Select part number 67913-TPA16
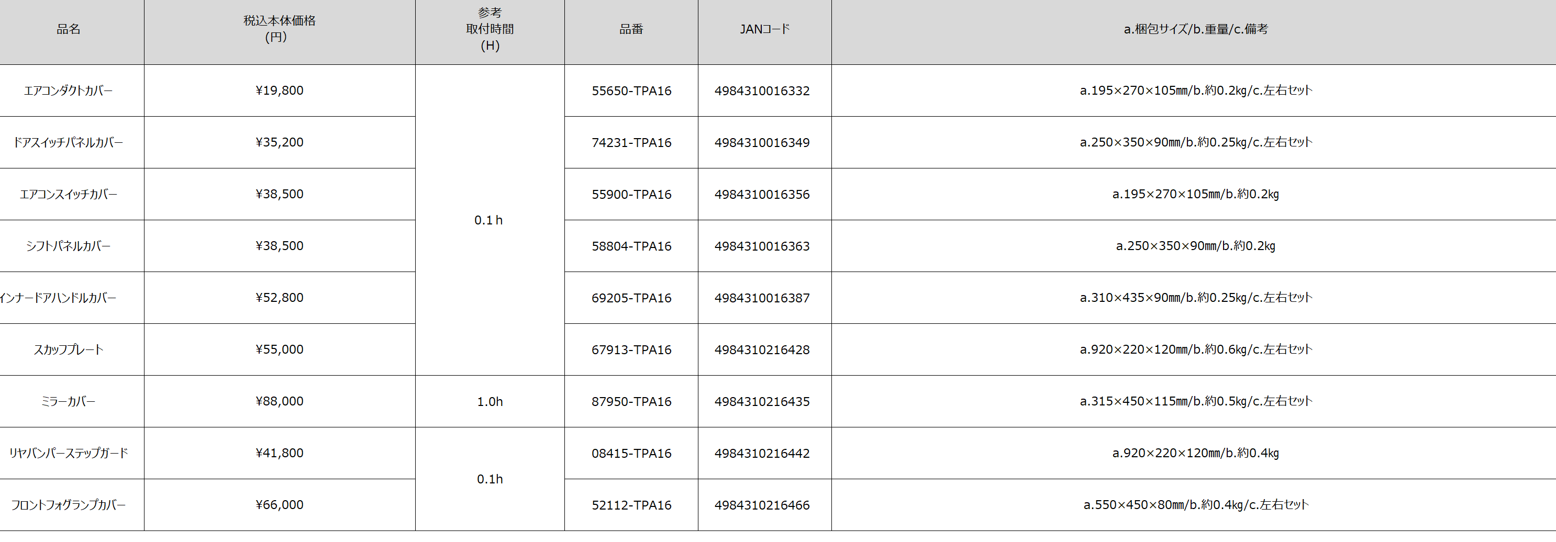The image size is (1556, 542). pyautogui.click(x=631, y=349)
